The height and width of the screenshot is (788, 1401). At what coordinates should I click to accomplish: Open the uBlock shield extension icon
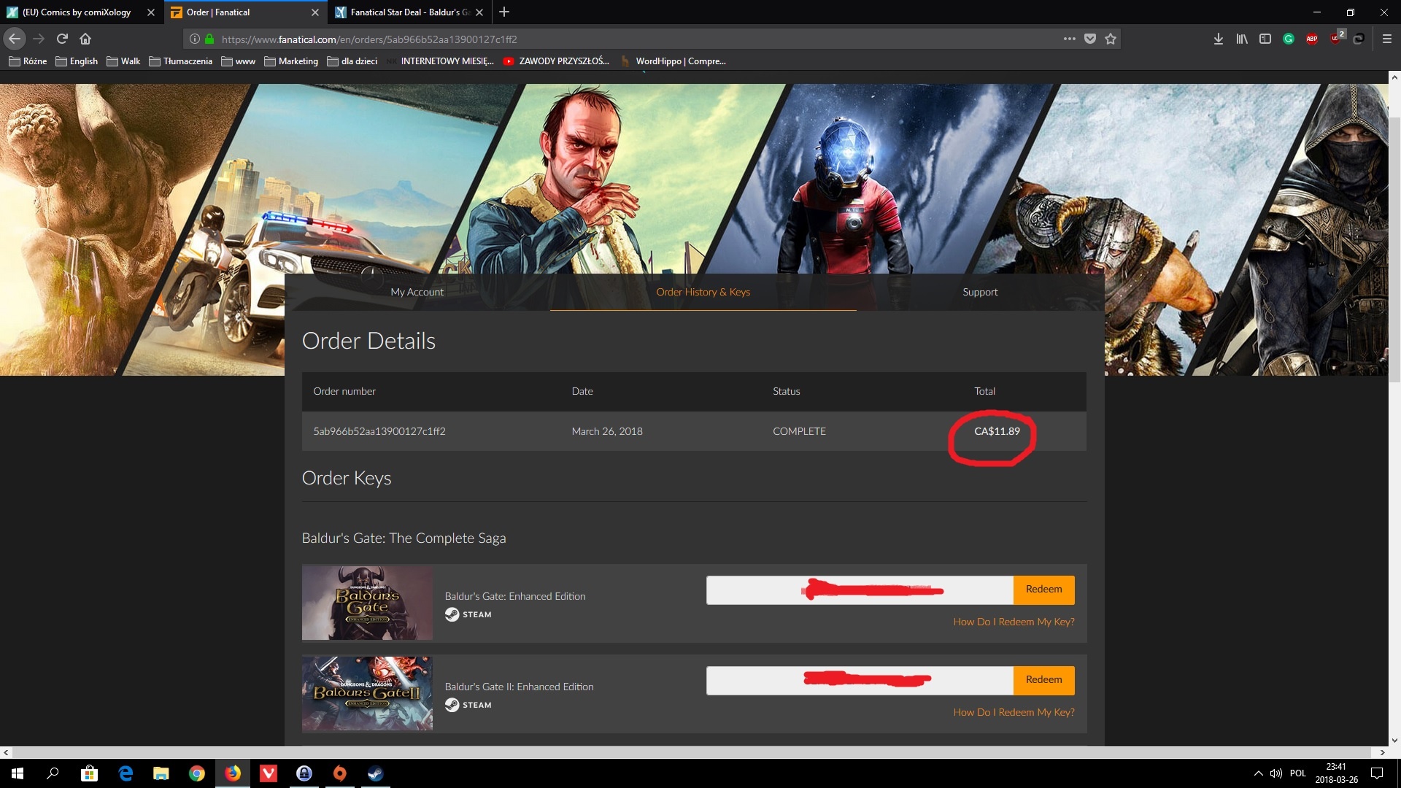coord(1336,38)
